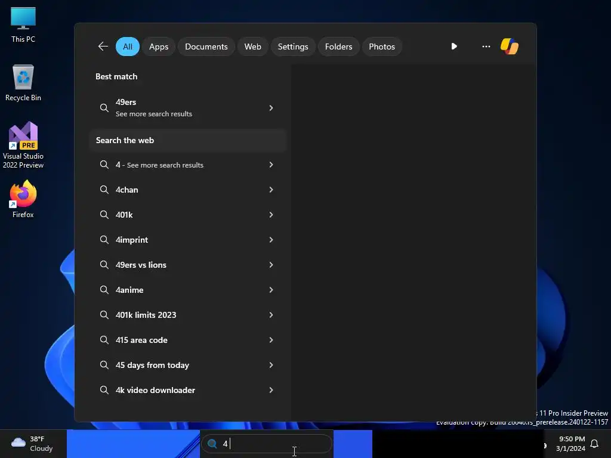Switch to the Apps filter tab

[159, 47]
